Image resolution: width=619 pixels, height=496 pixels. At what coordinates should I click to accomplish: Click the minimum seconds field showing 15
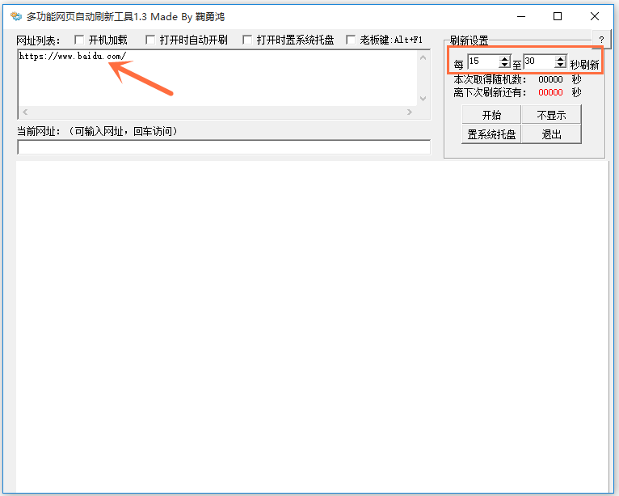pyautogui.click(x=483, y=61)
